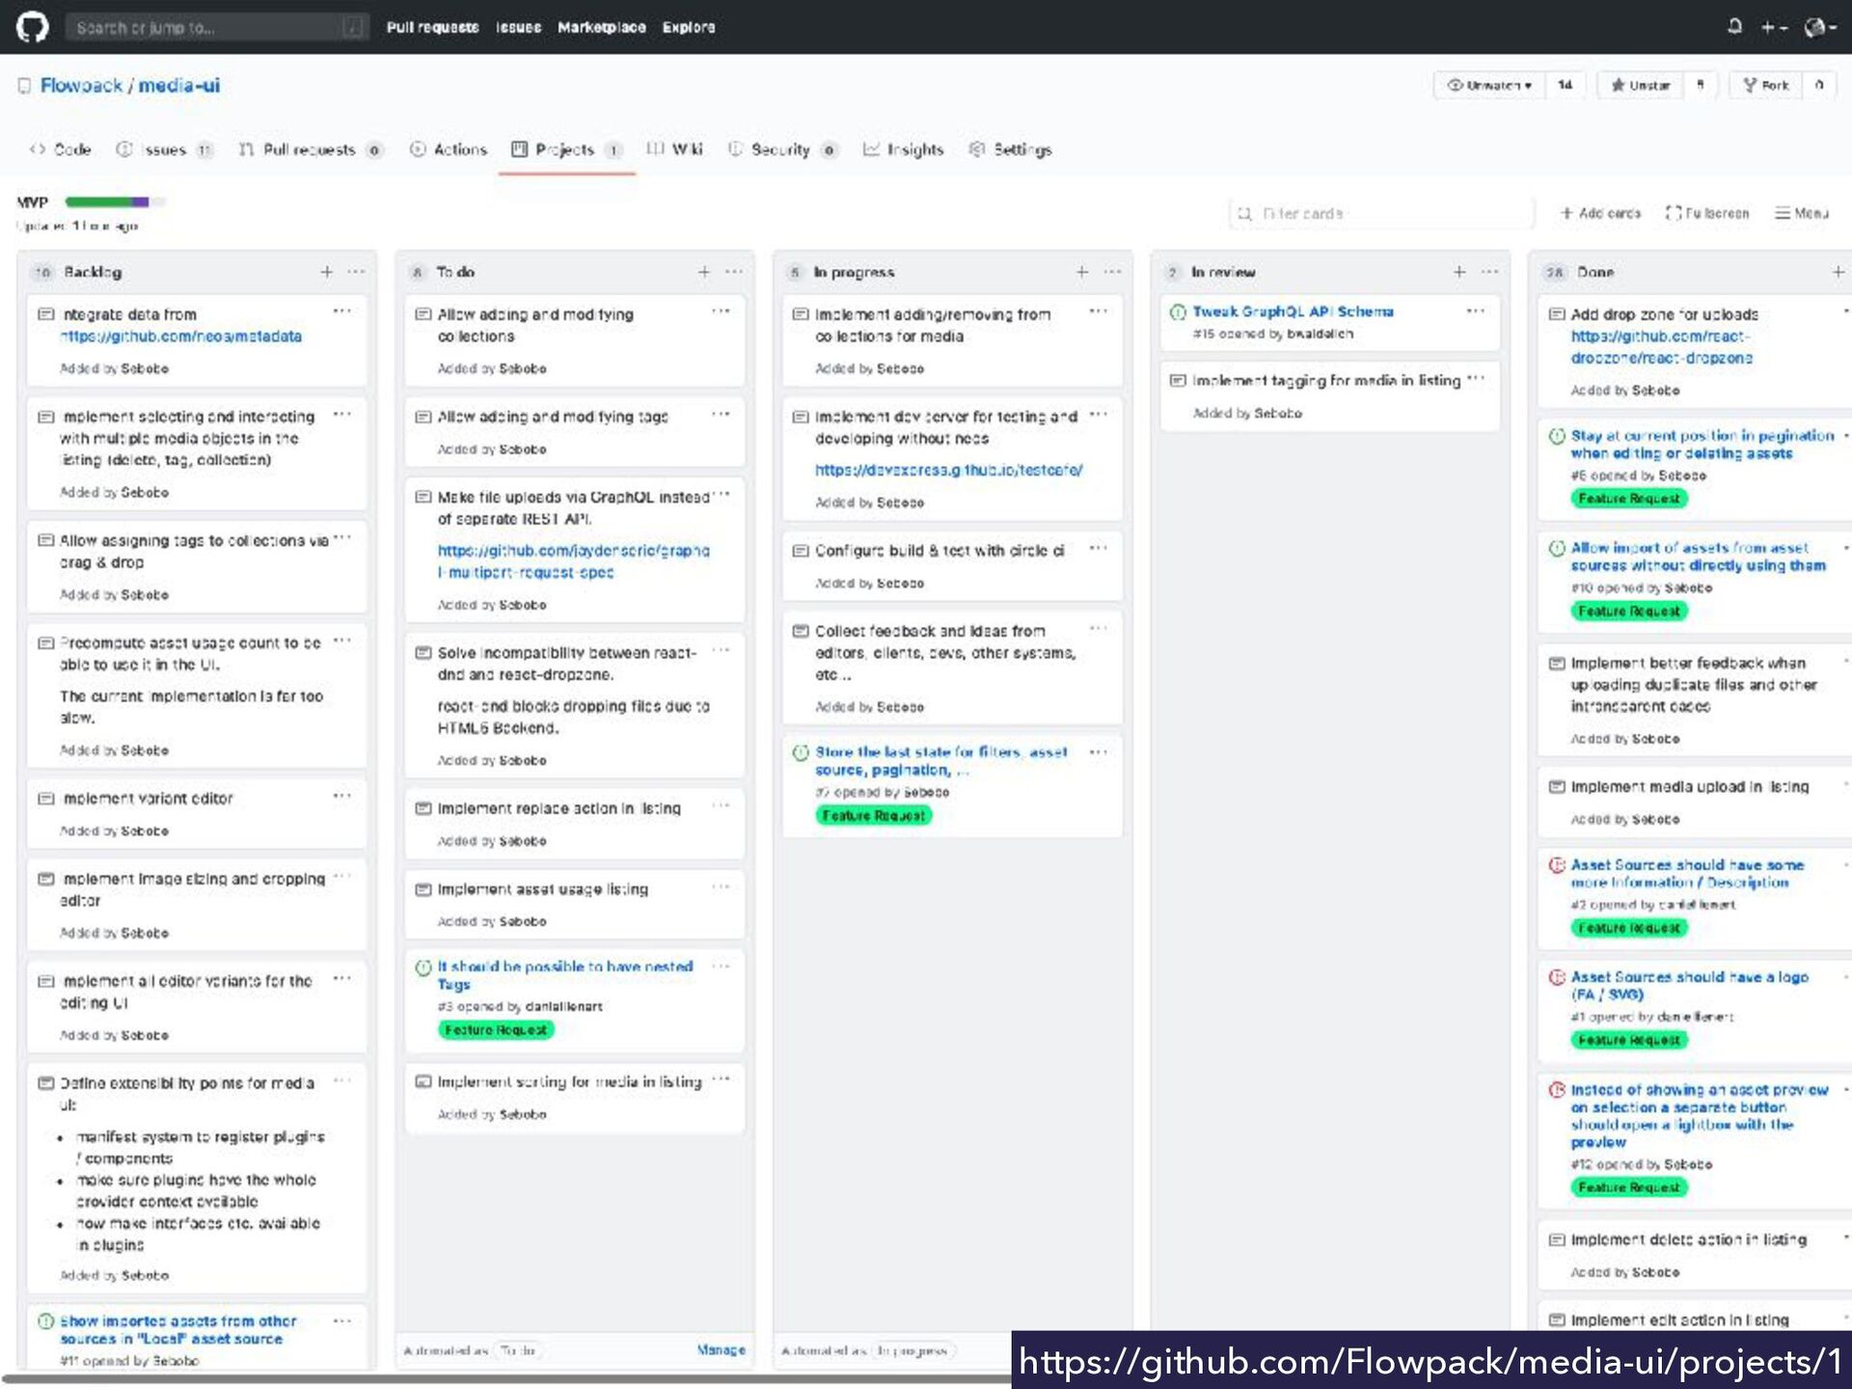Open menu of Implement asset usage listing card
Viewport: 1852px width, 1389px height.
[721, 886]
